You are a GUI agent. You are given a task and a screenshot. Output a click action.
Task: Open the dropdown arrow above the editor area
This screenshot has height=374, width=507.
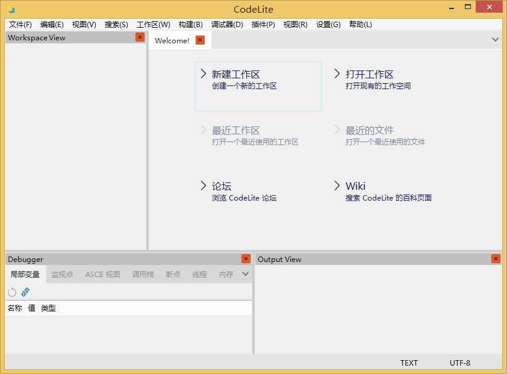click(x=495, y=39)
